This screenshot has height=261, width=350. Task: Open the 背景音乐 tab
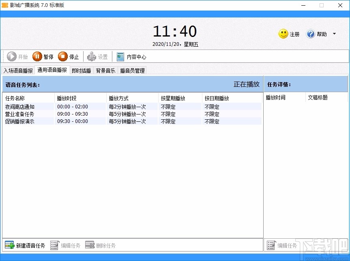[x=105, y=70]
